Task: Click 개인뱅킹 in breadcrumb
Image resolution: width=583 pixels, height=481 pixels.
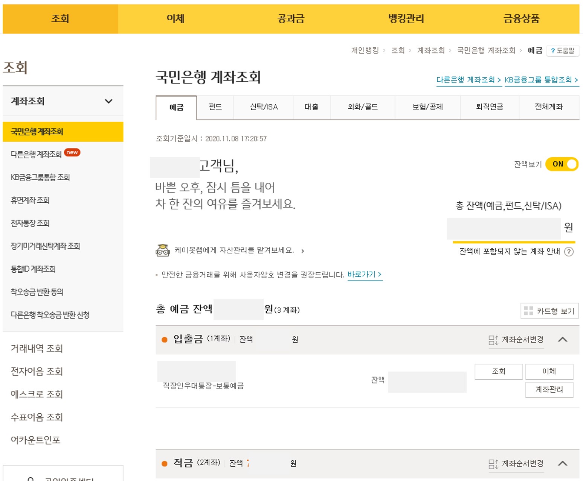Action: pyautogui.click(x=365, y=50)
